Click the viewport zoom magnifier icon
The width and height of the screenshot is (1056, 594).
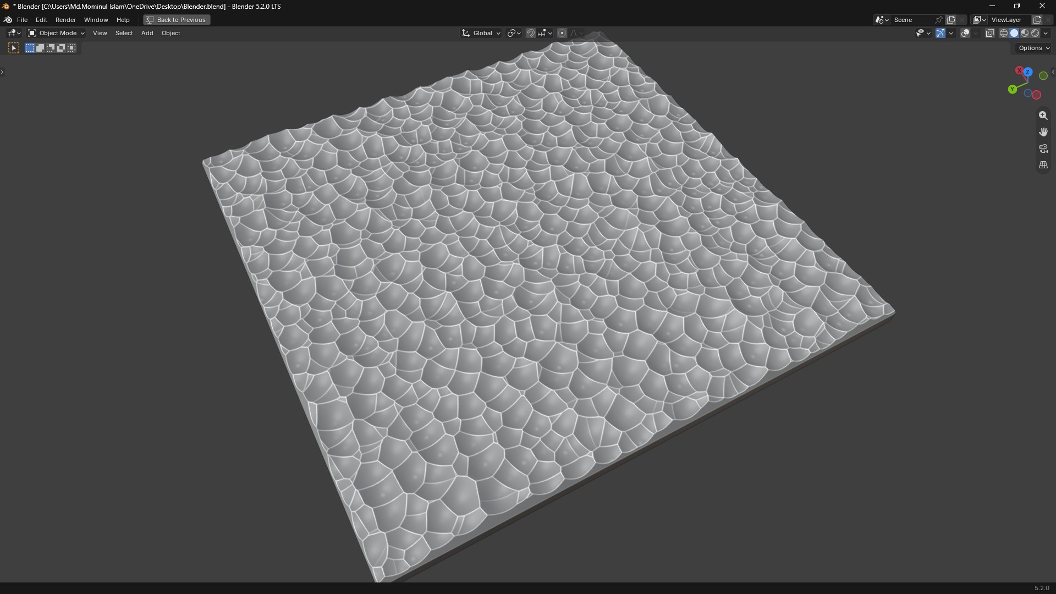[x=1043, y=116]
